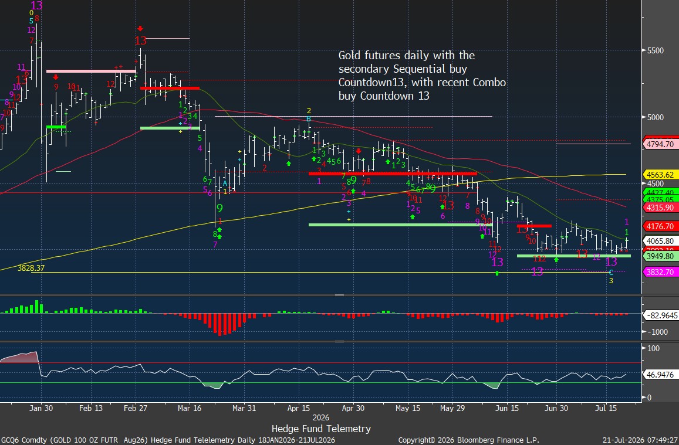Click the green 3949.80 support level label
679x445 pixels.
pyautogui.click(x=660, y=256)
